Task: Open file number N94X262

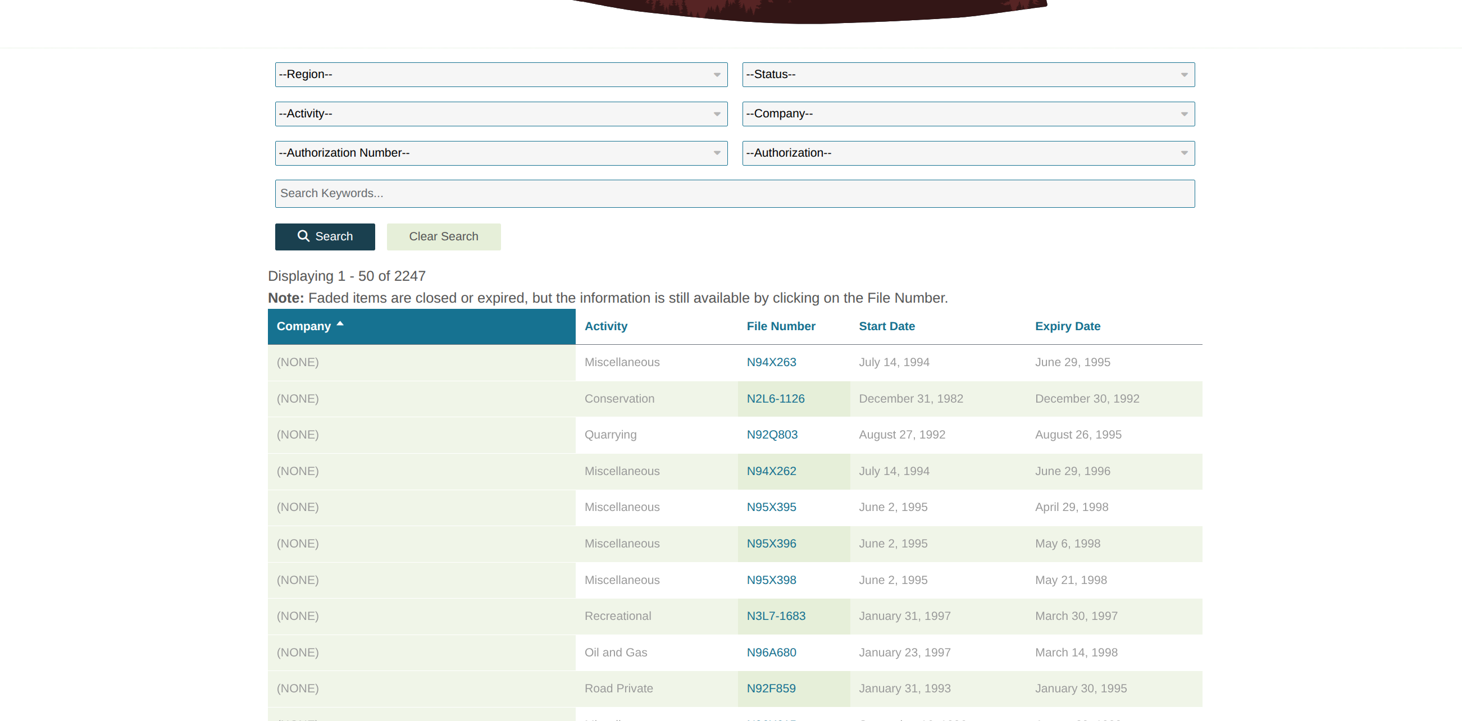Action: pyautogui.click(x=771, y=471)
